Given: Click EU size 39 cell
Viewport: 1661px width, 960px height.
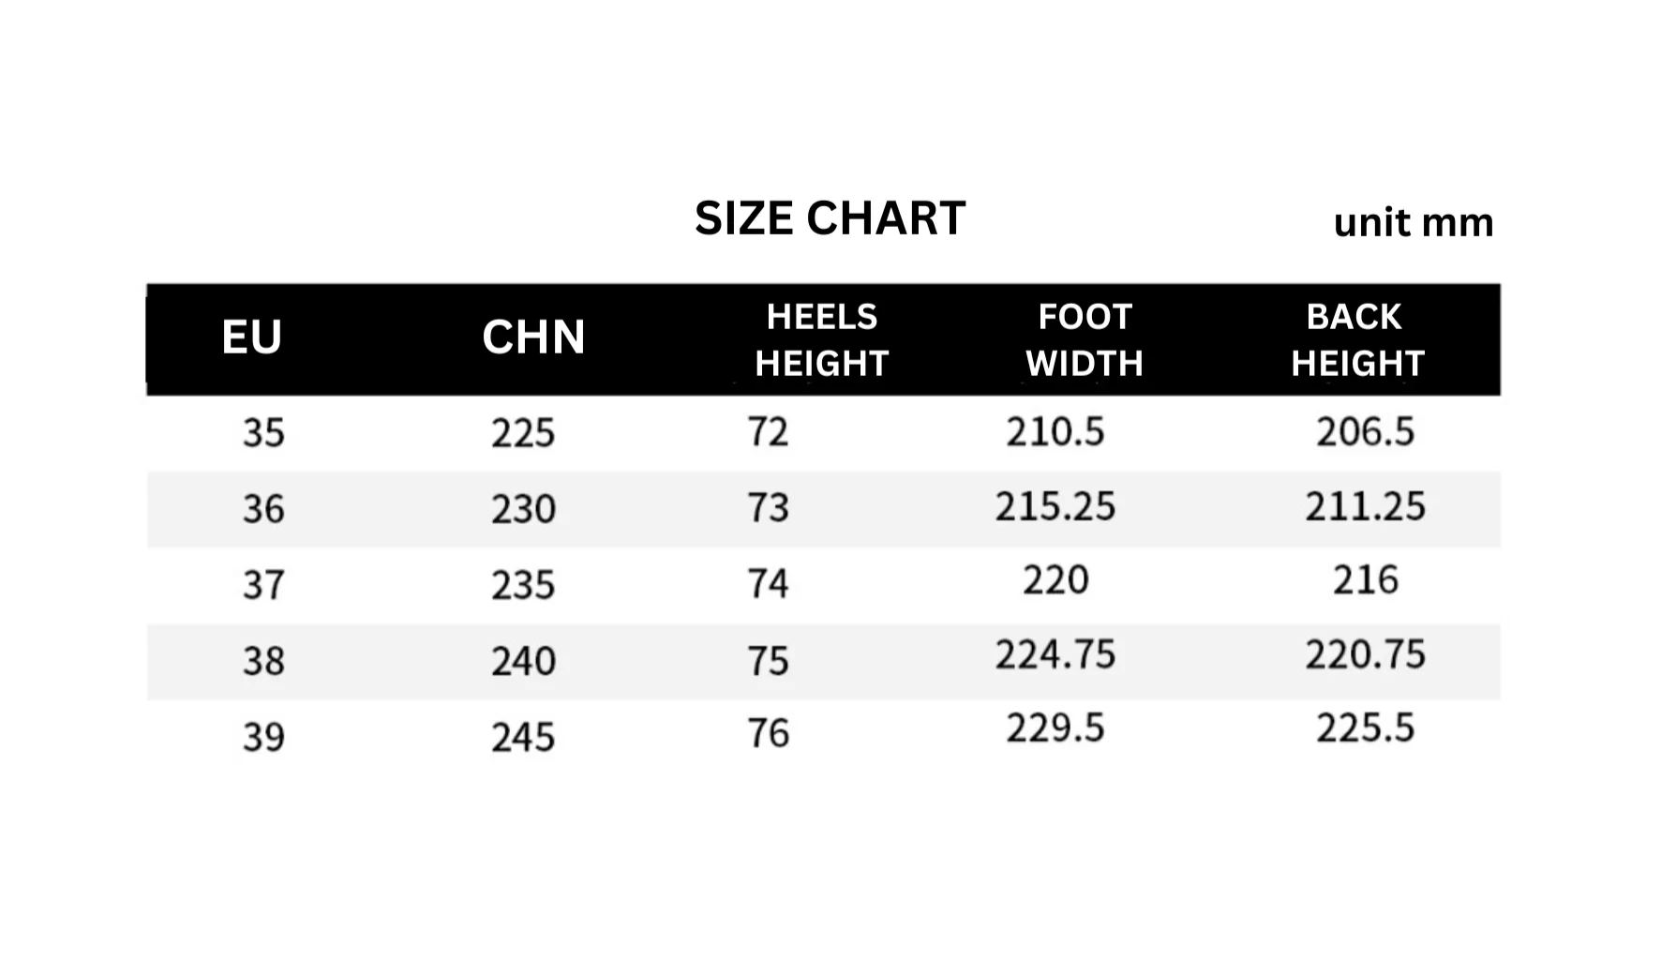Looking at the screenshot, I should click(263, 737).
